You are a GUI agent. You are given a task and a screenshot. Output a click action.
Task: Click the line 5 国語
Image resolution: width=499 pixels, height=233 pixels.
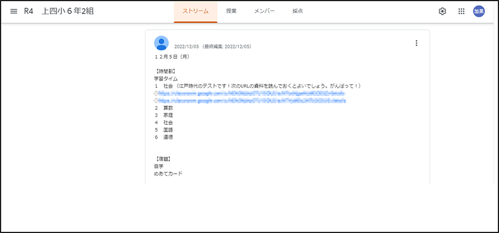point(164,130)
